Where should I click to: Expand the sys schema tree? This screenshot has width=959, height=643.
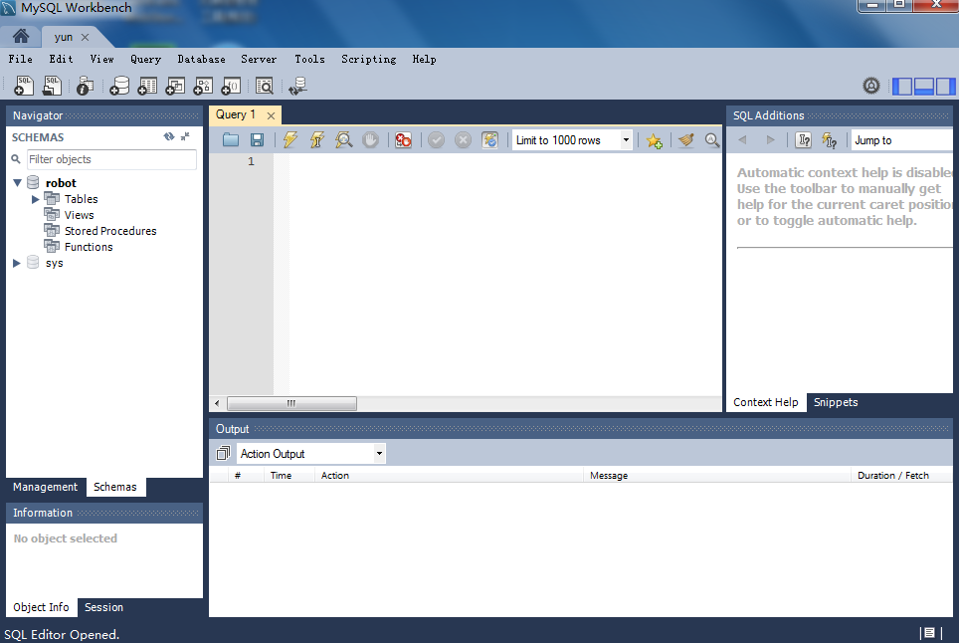point(17,263)
